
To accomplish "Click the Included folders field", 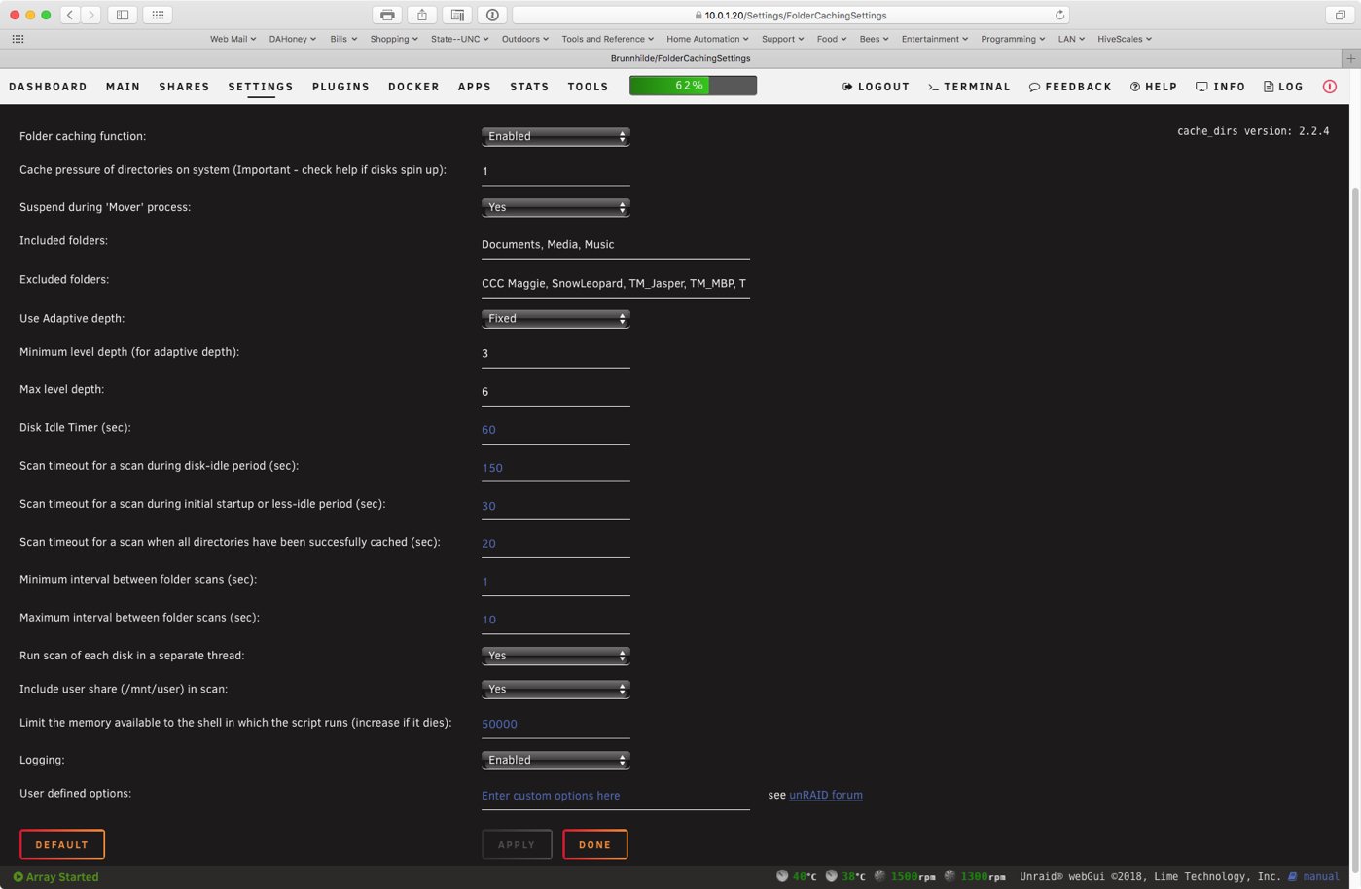I will pyautogui.click(x=616, y=244).
